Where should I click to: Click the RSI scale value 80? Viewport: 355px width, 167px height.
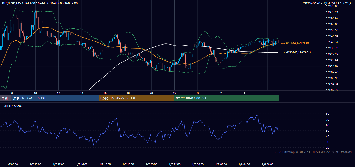(327, 114)
